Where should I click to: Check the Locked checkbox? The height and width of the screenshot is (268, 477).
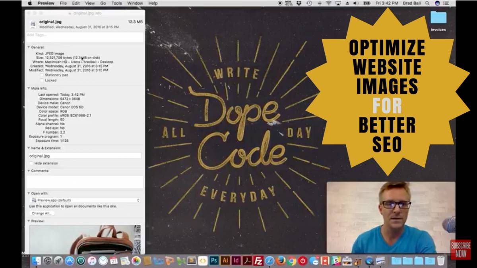(42, 80)
